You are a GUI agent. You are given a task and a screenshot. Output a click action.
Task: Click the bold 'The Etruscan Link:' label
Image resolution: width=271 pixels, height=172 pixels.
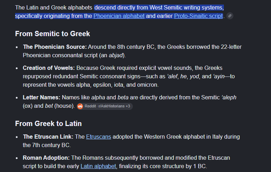coord(48,137)
